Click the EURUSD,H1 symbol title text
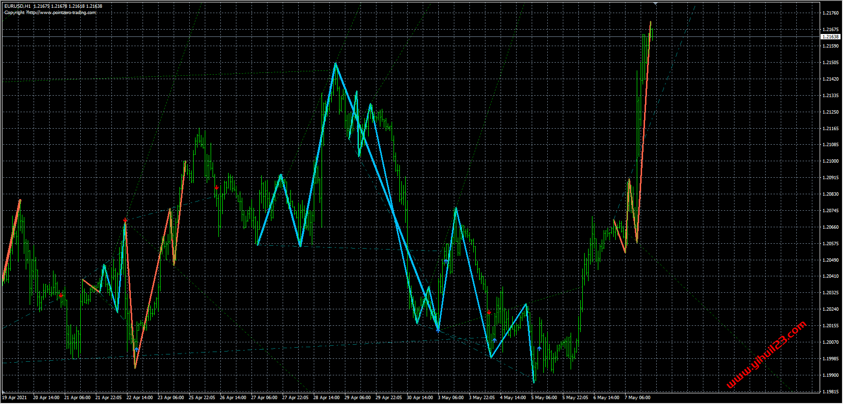 (18, 6)
